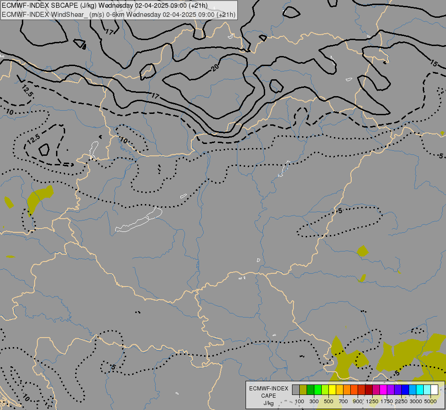The width and height of the screenshot is (446, 410).
Task: Click the legend value '900'
Action: click(358, 401)
